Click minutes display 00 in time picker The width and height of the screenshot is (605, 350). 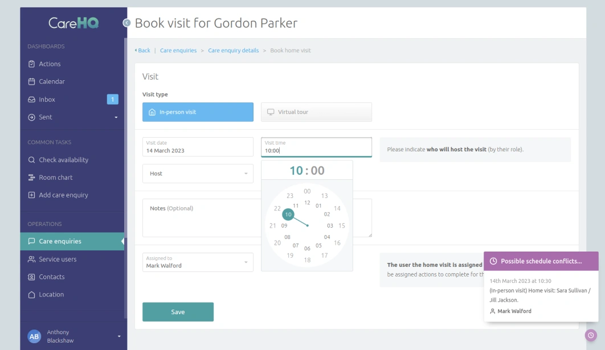click(x=317, y=170)
